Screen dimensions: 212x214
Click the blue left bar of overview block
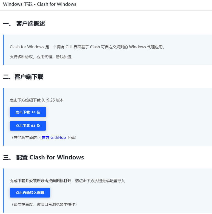point(4,50)
